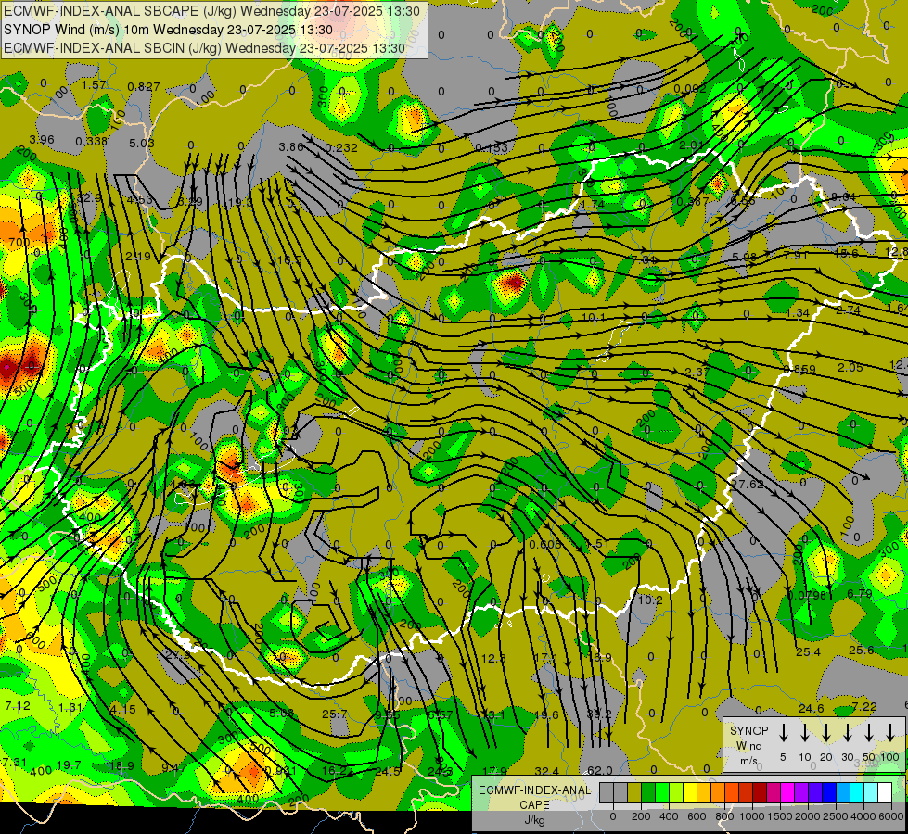Screen dimensions: 908x834
Task: Click the 1.74 value on the map
Action: coord(593,204)
